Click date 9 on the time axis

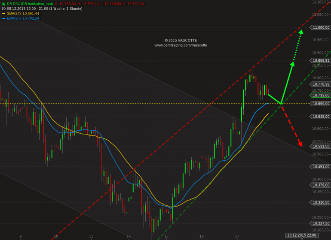click(21, 237)
